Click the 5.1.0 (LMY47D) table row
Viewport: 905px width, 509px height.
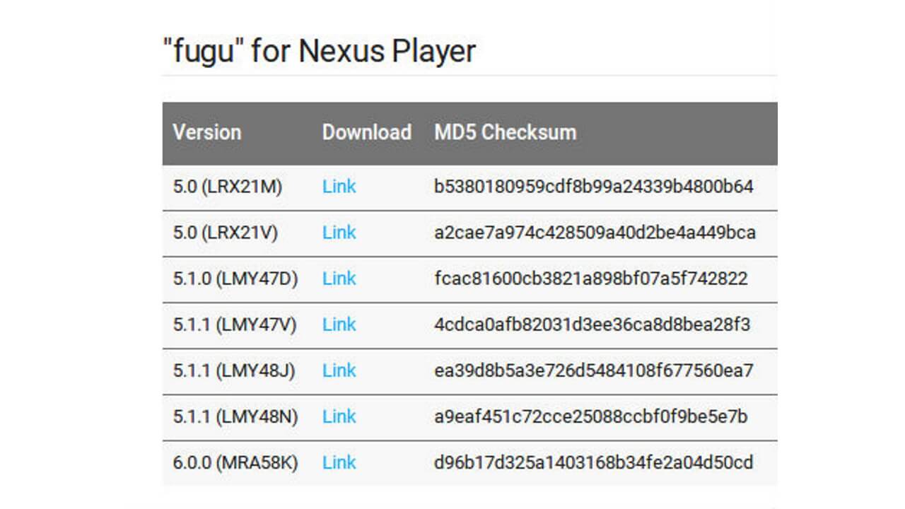[x=467, y=279]
